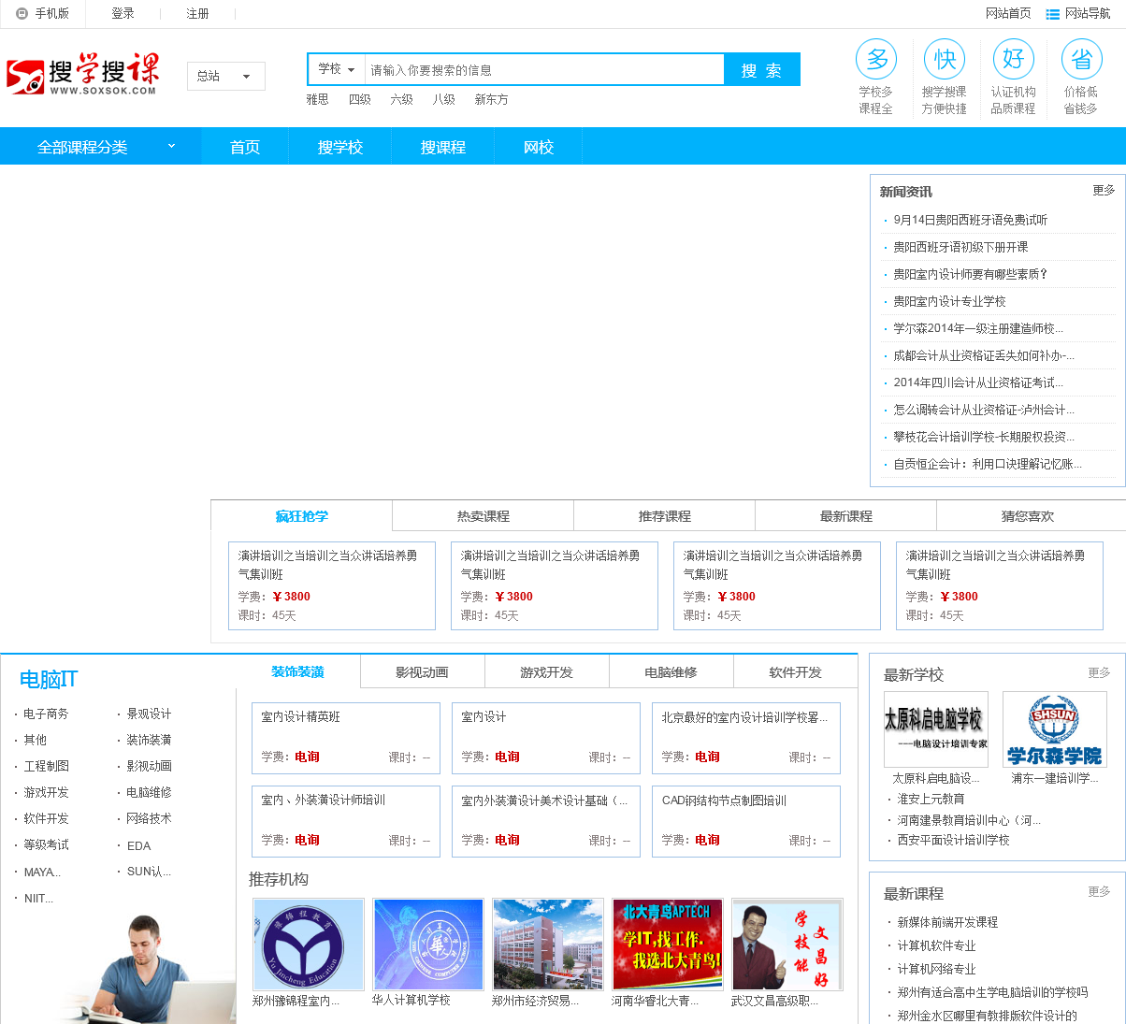
Task: Expand 全部课程分类 category menu
Action: 101,147
